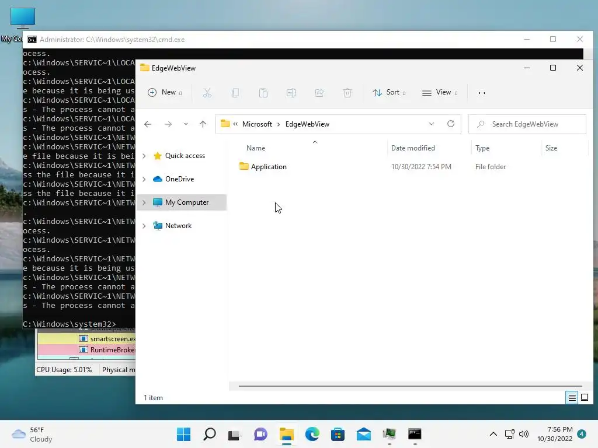Go forward using the right arrow
The height and width of the screenshot is (448, 598).
(168, 124)
